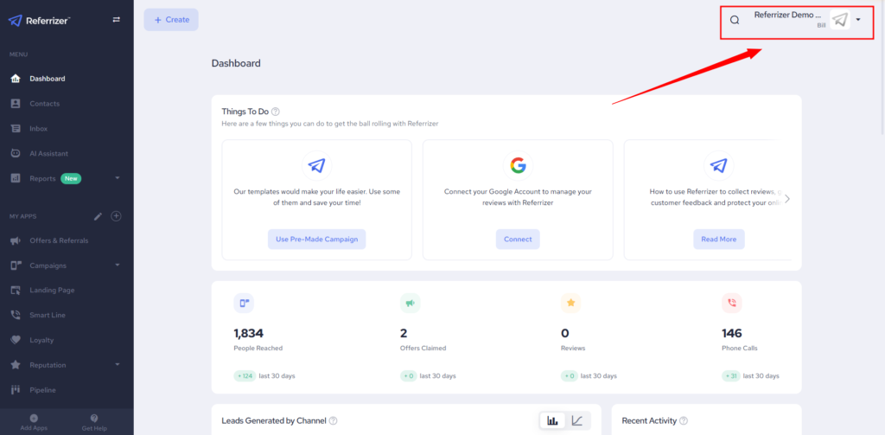Viewport: 885px width, 435px height.
Task: Switch to line chart view
Action: tap(577, 421)
